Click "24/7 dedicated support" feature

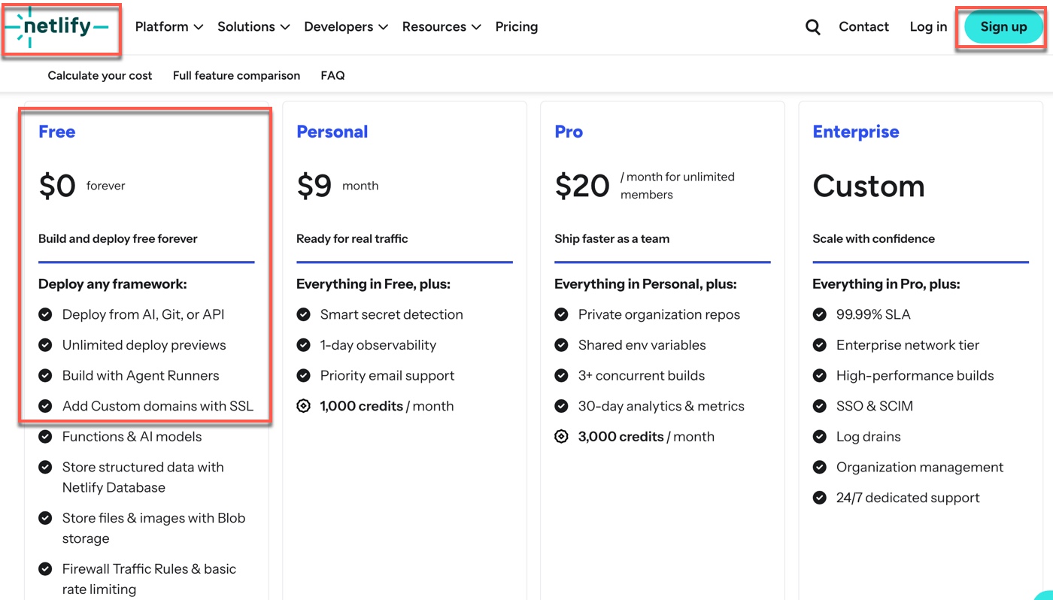pos(908,498)
